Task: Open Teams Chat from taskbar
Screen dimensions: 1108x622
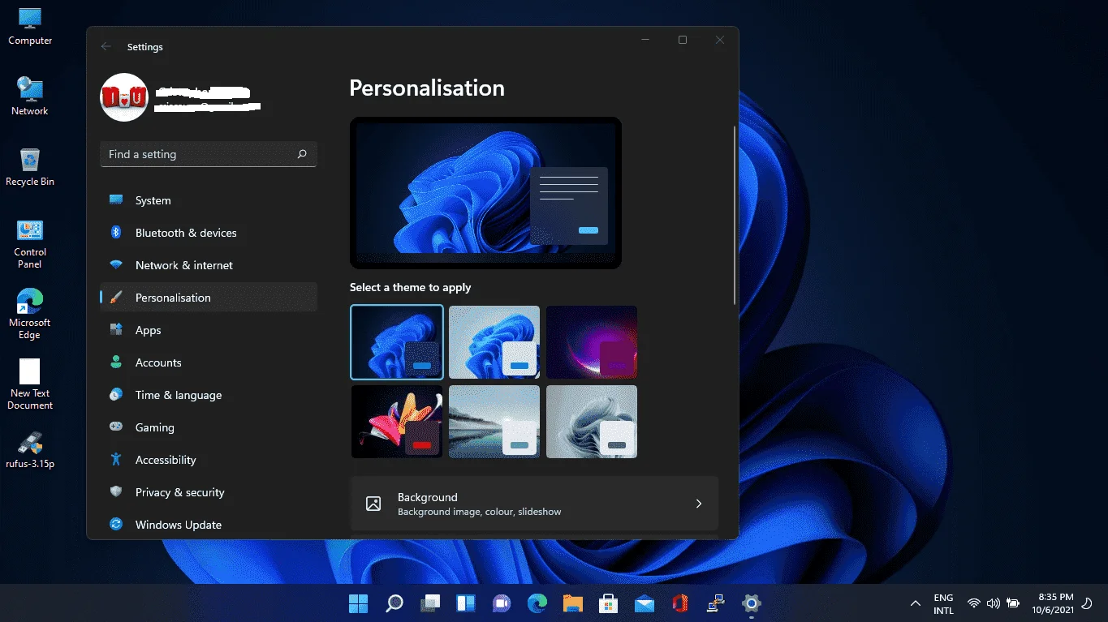Action: [502, 603]
